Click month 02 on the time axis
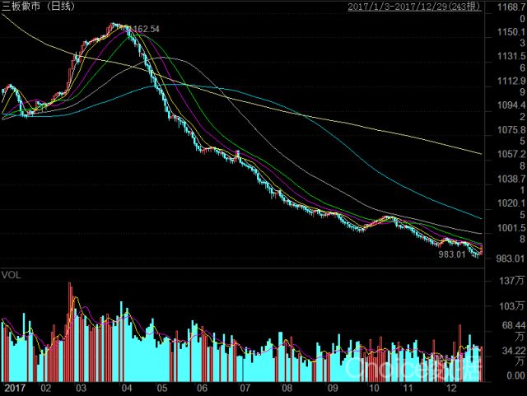Image resolution: width=527 pixels, height=396 pixels. [x=45, y=388]
